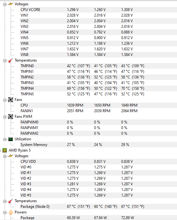Select the TMPIN4 temperature row

coord(98,88)
